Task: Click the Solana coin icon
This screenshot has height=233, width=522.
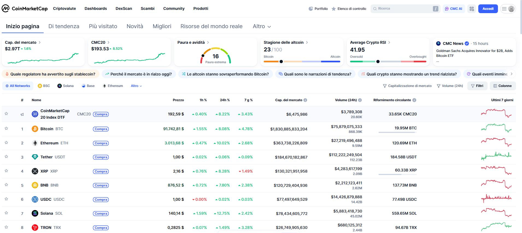Action: coord(35,213)
